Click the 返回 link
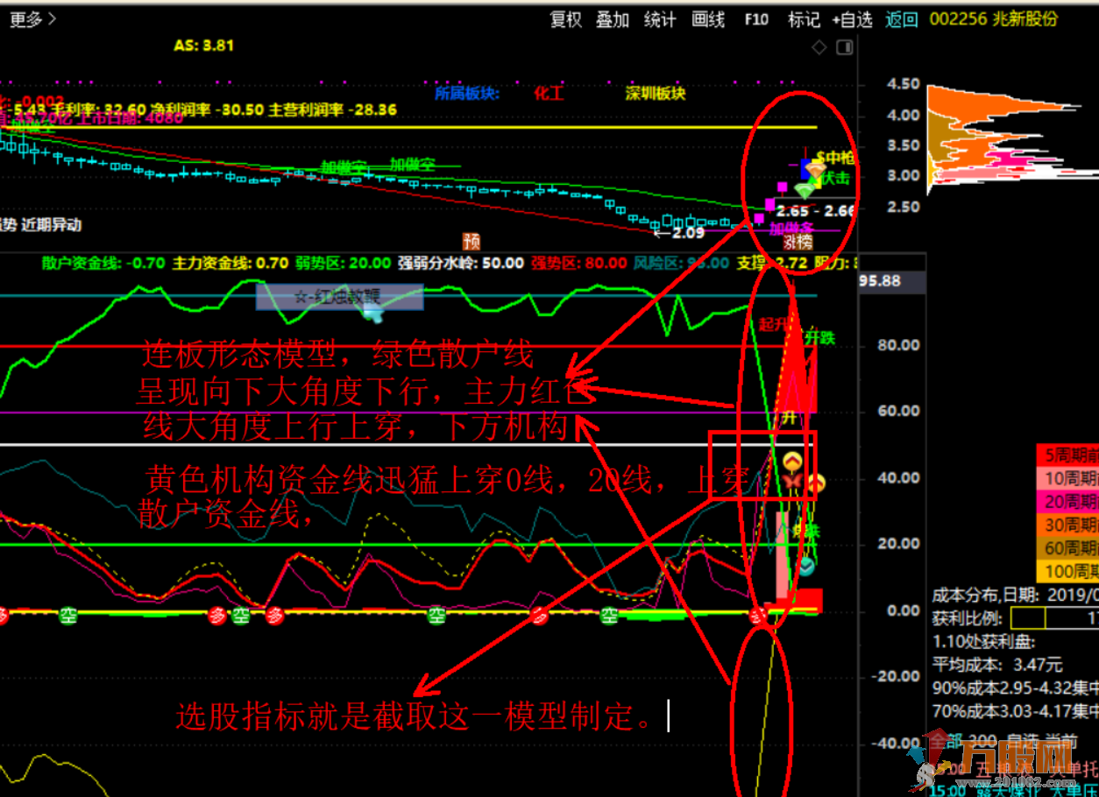The width and height of the screenshot is (1099, 797). (902, 19)
